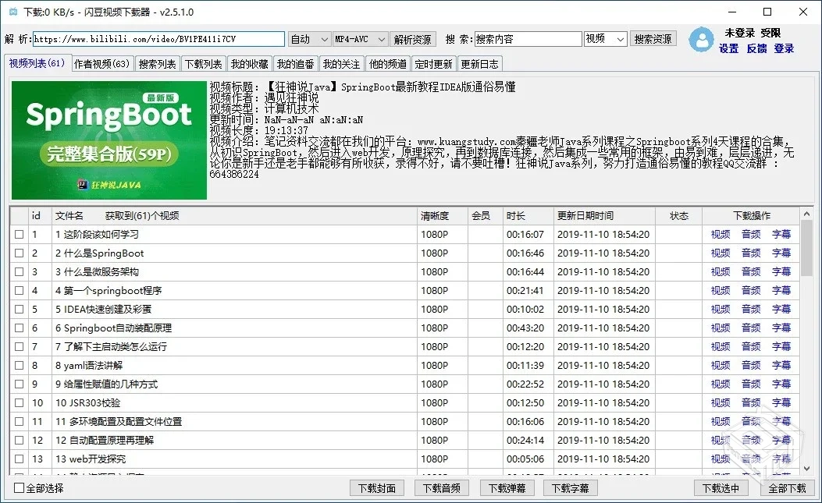822x503 pixels.
Task: Open 设置 (settings)
Action: [728, 48]
